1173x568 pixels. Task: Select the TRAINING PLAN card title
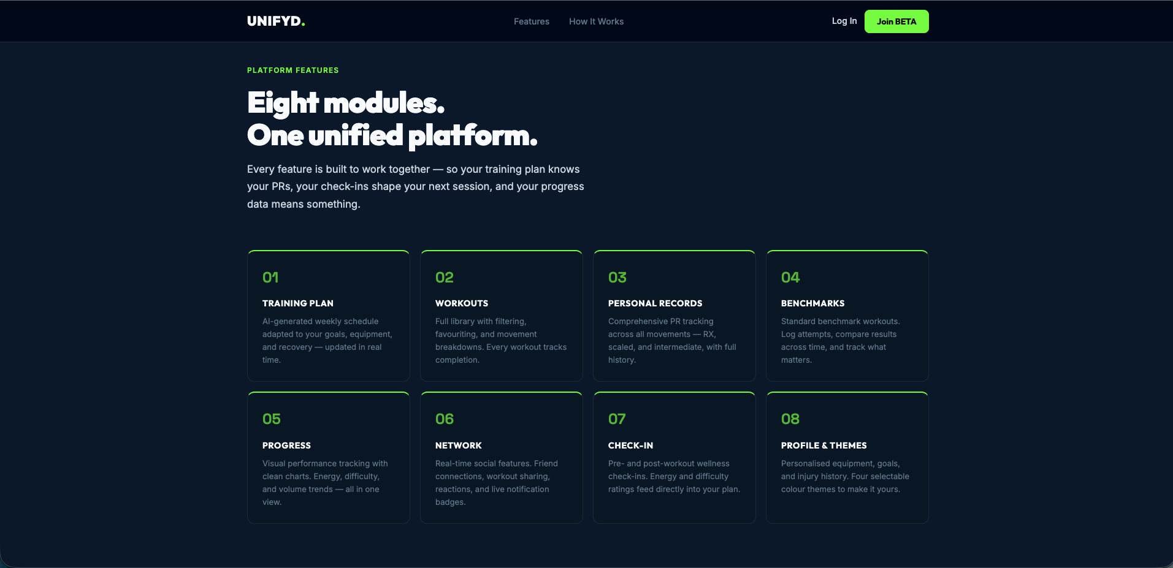(298, 303)
